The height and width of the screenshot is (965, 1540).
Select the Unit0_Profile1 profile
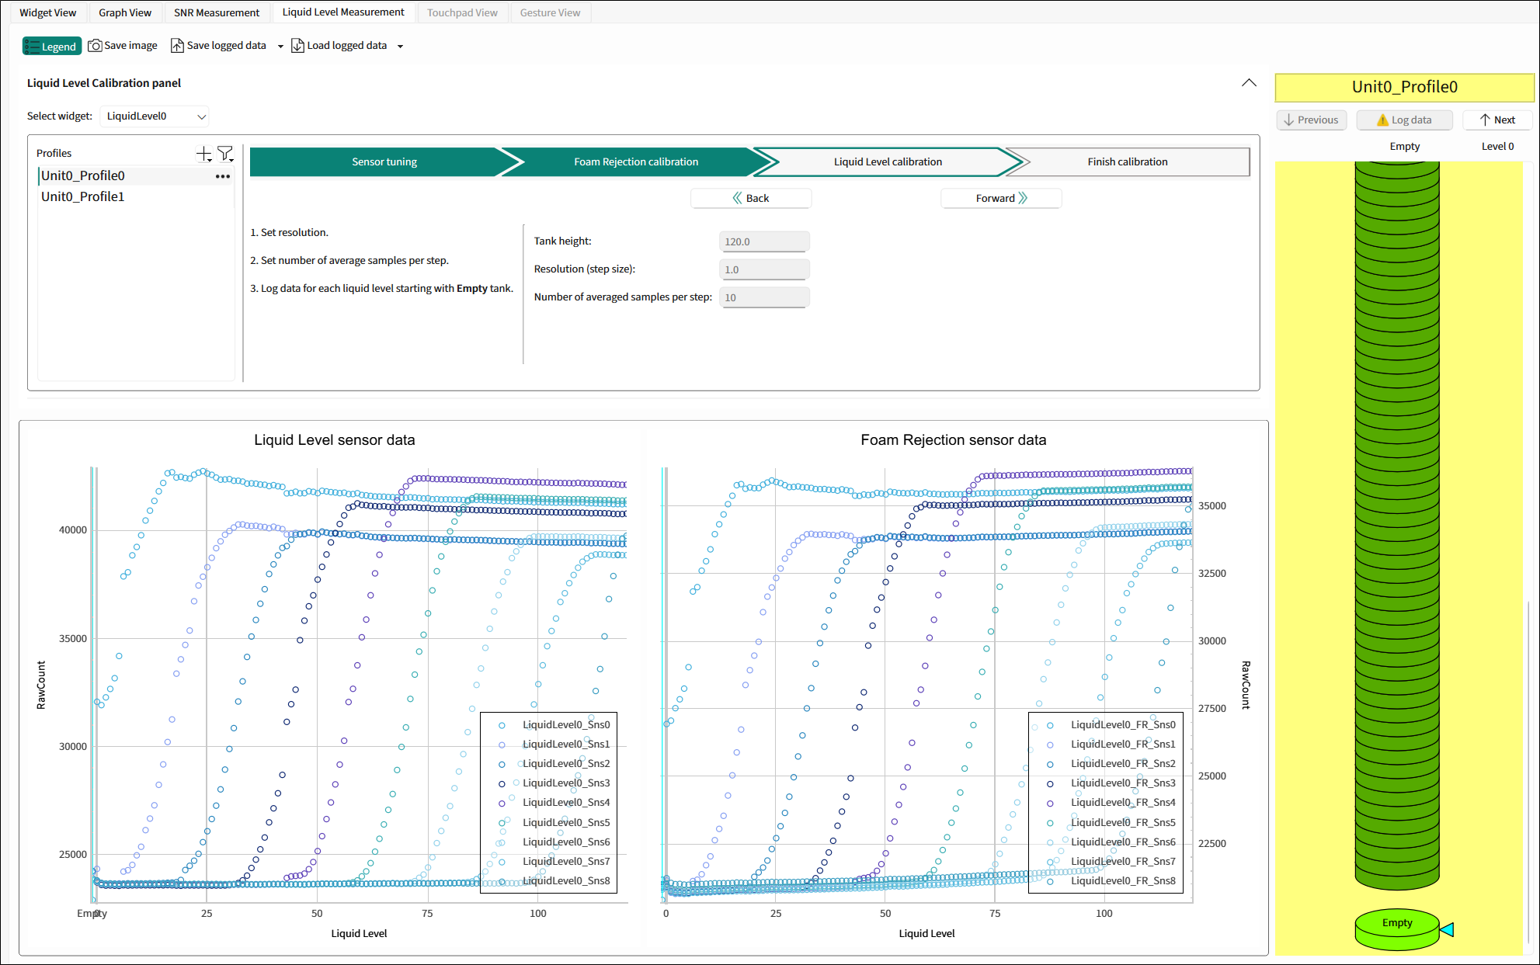[x=83, y=197]
